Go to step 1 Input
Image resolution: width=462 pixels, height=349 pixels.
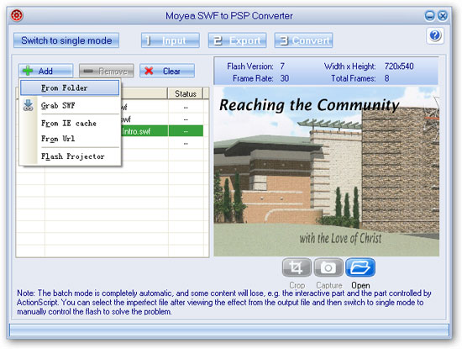point(171,40)
